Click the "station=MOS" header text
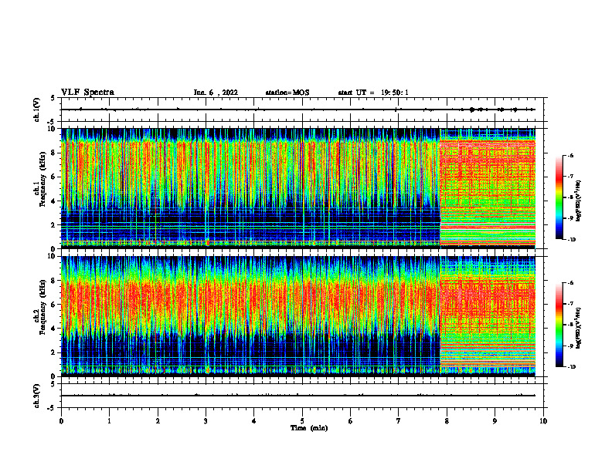The width and height of the screenshot is (612, 472). point(287,93)
